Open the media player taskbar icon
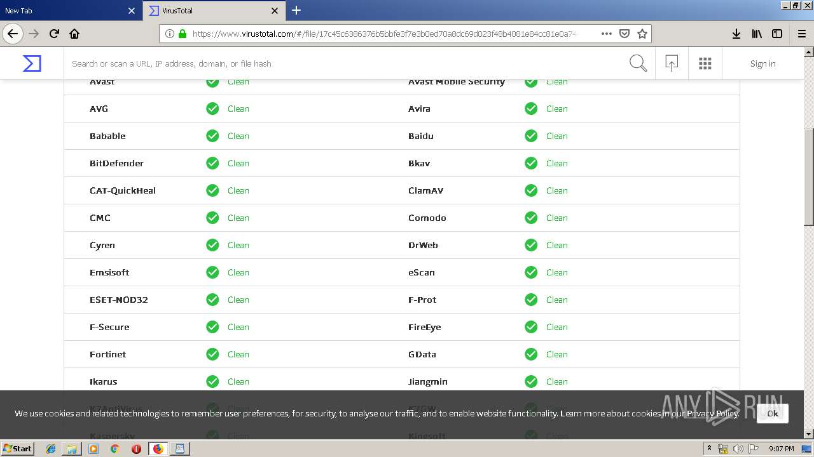814x457 pixels. pos(93,449)
